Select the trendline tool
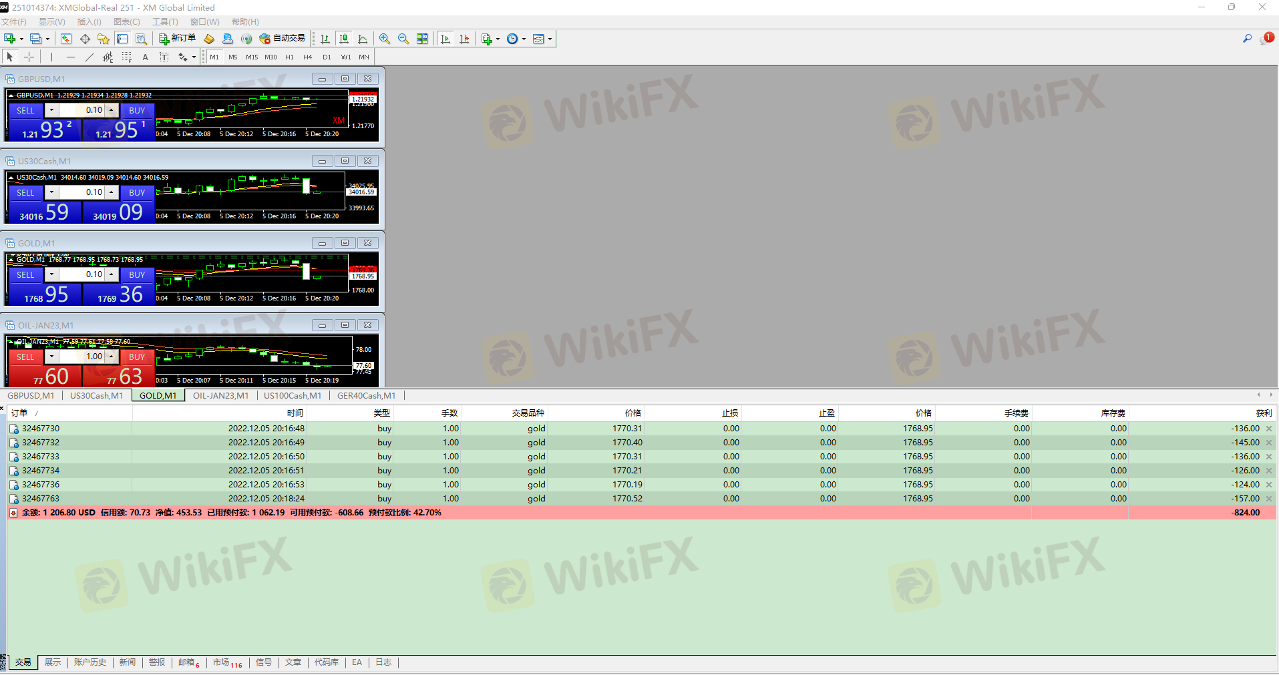1279x675 pixels. point(89,57)
